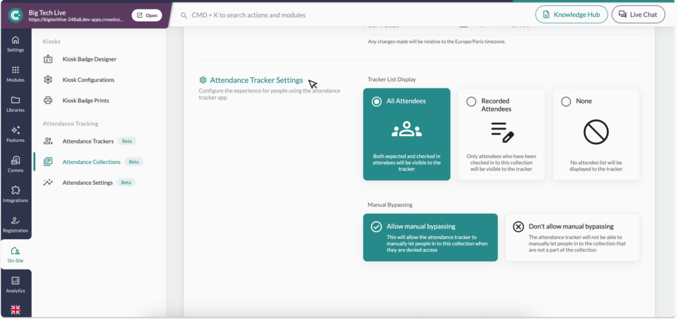Open the Modules grid icon
This screenshot has height=319, width=677.
(15, 74)
